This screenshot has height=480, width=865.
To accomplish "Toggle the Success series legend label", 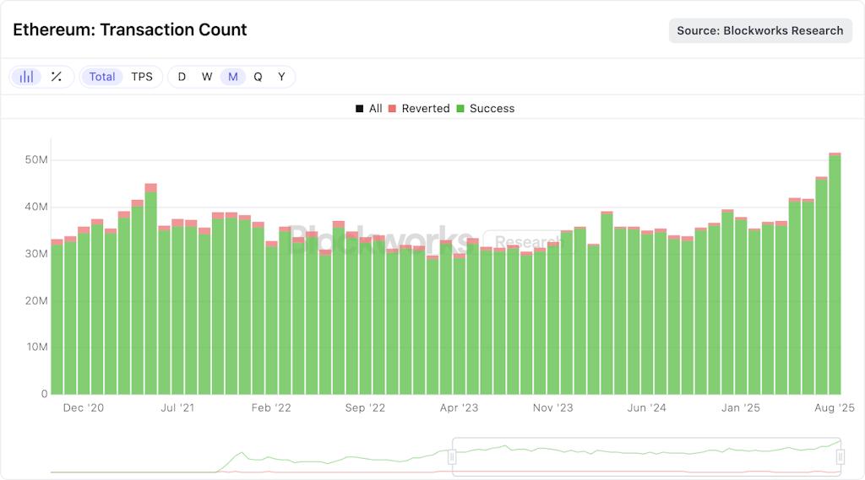I will (492, 109).
